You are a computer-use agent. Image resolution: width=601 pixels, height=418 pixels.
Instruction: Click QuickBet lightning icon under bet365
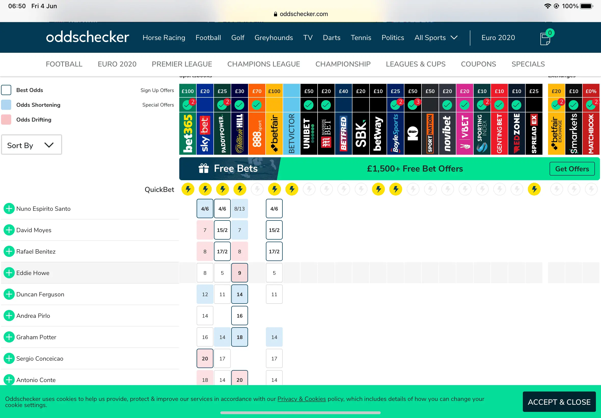pyautogui.click(x=188, y=189)
